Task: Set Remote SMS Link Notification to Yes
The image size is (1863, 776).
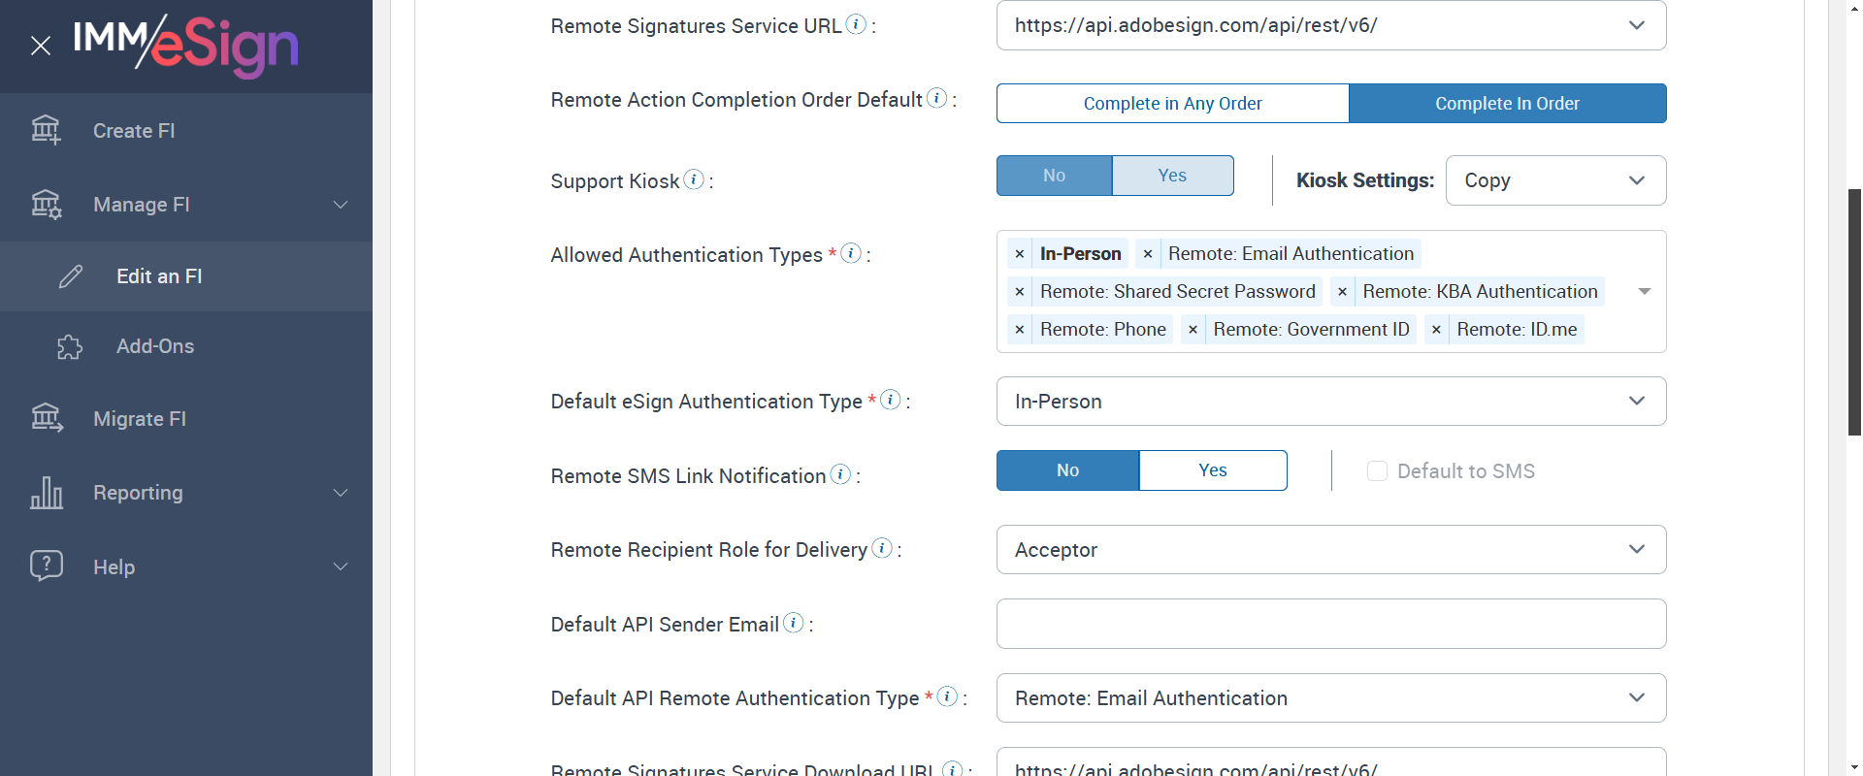Action: 1213,470
